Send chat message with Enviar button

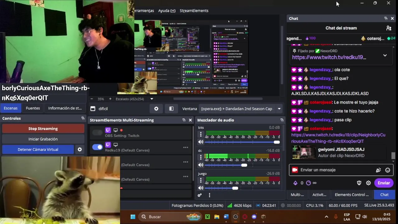tap(384, 183)
